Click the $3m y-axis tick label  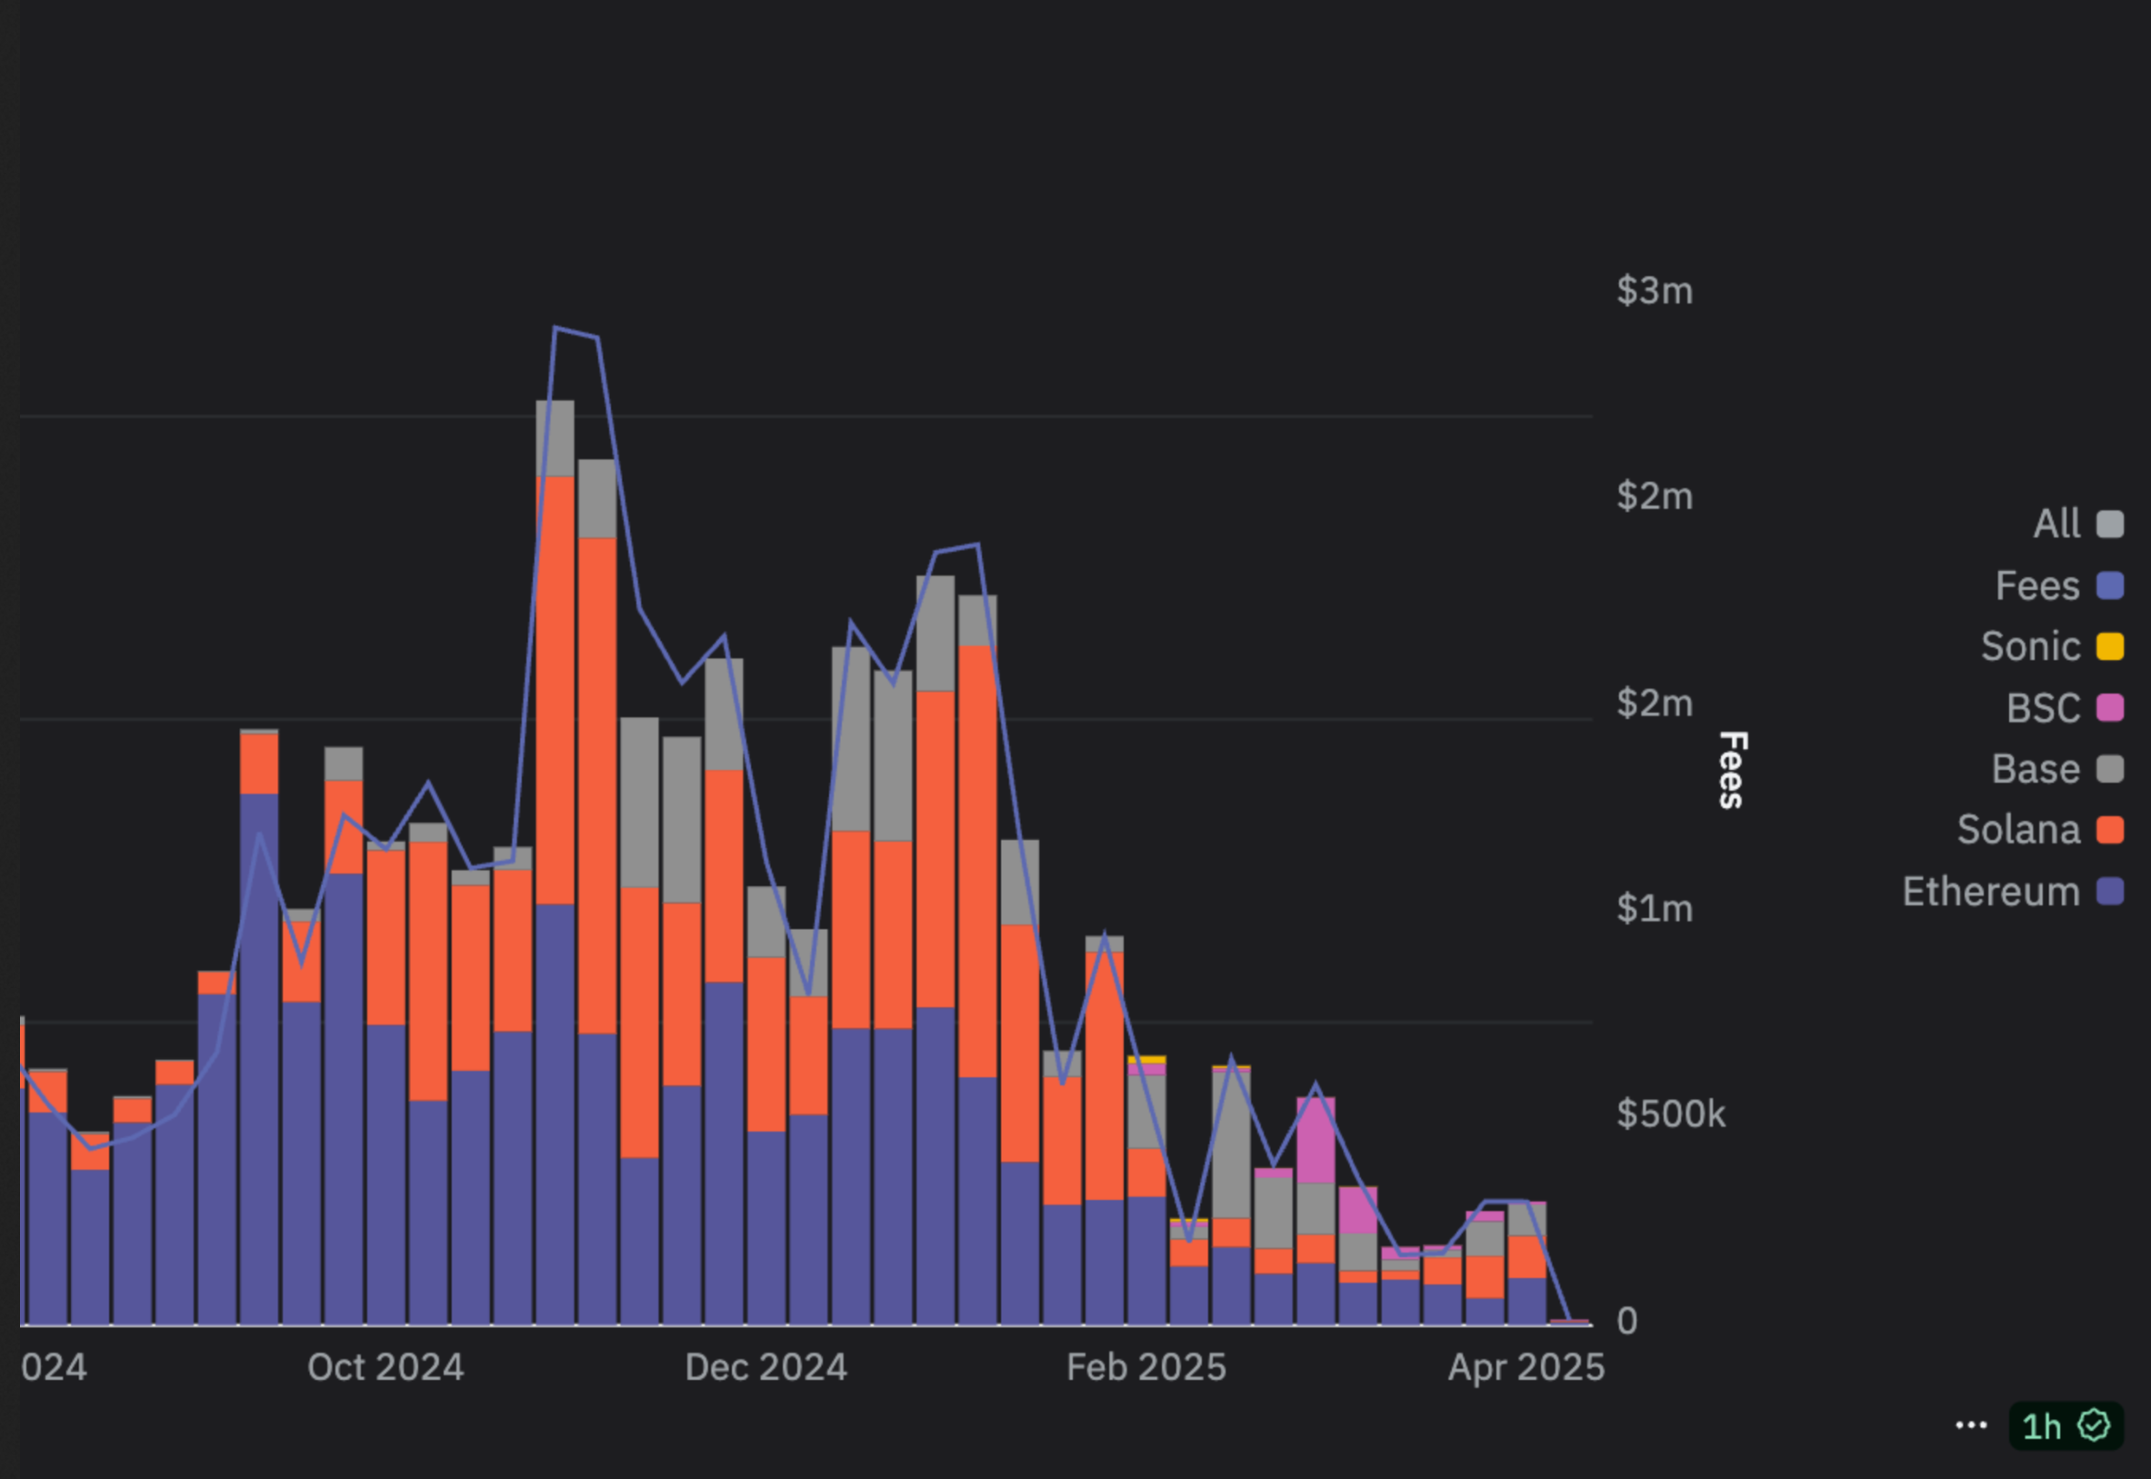pyautogui.click(x=1655, y=290)
